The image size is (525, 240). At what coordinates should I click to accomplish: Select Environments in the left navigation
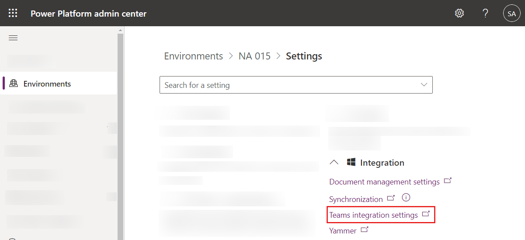59,83
